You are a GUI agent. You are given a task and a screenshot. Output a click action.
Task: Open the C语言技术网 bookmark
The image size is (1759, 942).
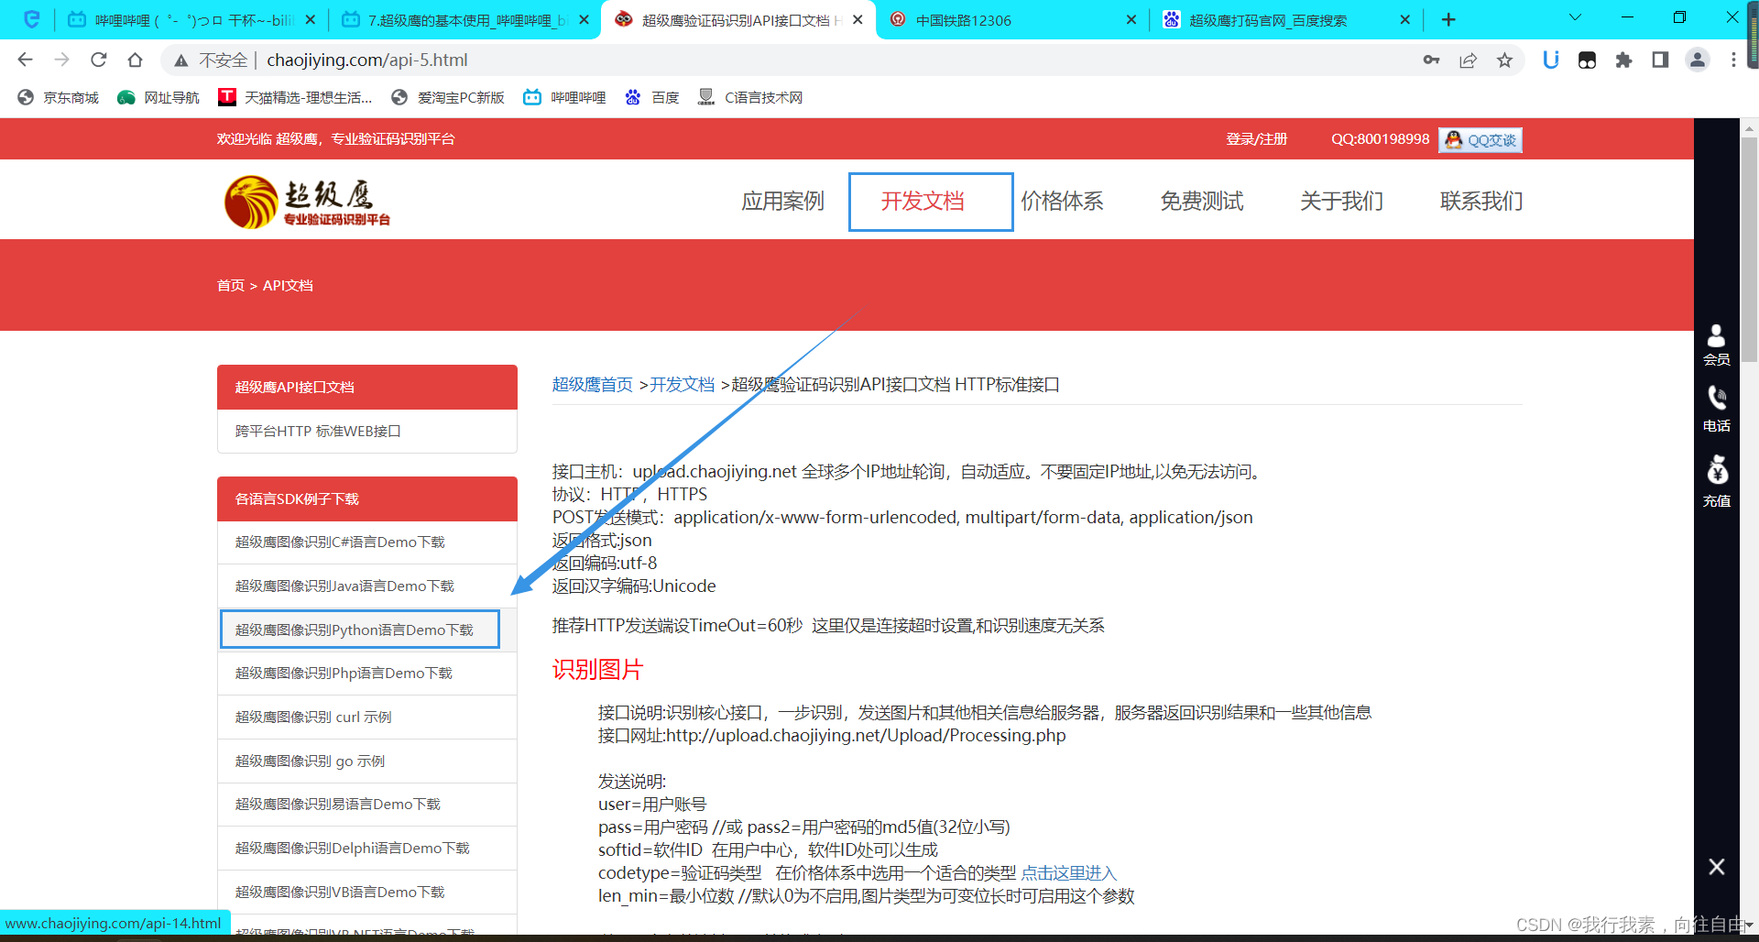coord(750,97)
